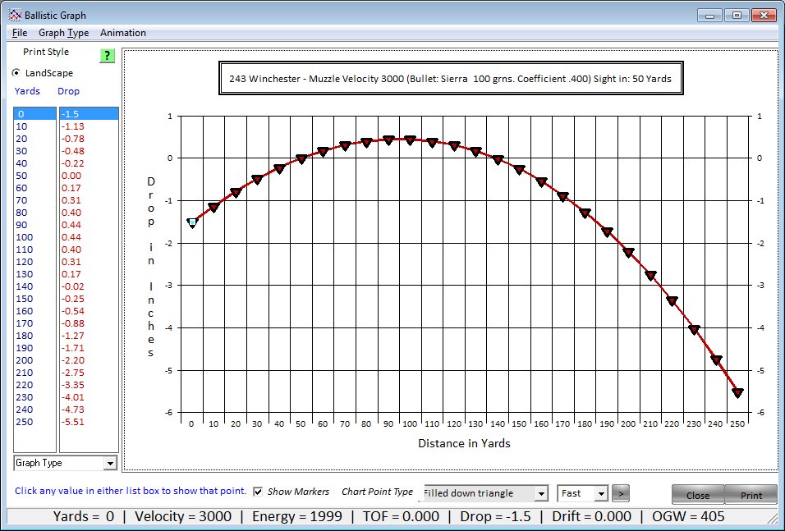Click the cyan marker at 0 yards
This screenshot has height=531, width=785.
192,222
